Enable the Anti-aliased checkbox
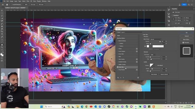This screenshot has width=195, height=109. tap(156, 65)
